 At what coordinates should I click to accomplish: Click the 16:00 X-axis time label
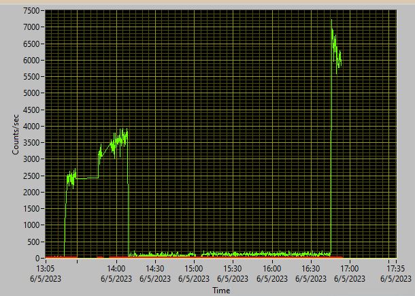pos(272,269)
